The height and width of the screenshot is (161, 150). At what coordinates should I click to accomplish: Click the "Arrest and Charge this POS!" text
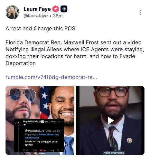coord(41,29)
